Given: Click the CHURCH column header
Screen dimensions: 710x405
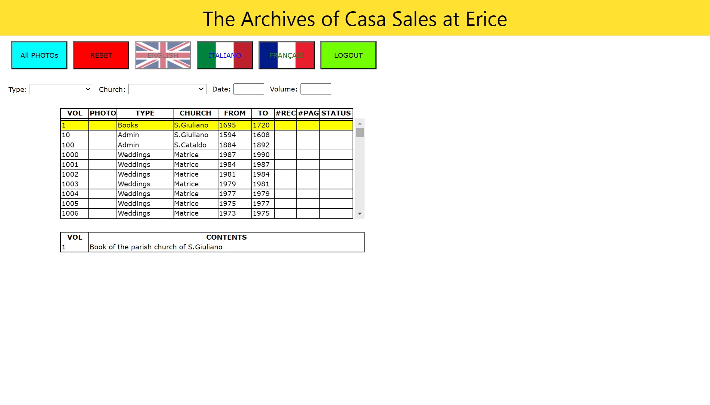Looking at the screenshot, I should tap(195, 113).
